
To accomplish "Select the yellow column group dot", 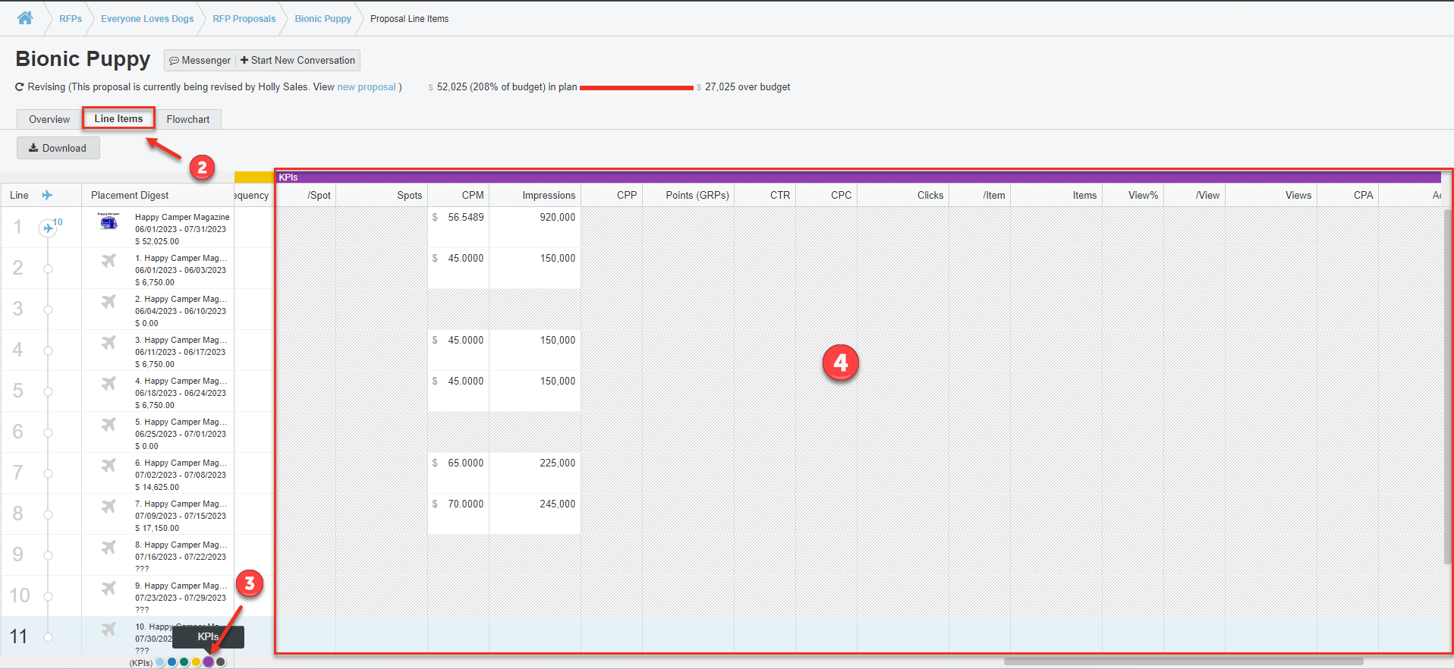I will pyautogui.click(x=196, y=662).
